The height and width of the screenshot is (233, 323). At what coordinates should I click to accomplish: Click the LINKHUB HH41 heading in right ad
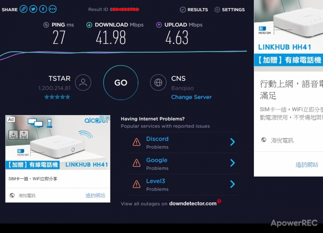(285, 47)
